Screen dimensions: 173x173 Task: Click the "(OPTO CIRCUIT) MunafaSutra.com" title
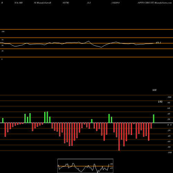click(x=155, y=3)
